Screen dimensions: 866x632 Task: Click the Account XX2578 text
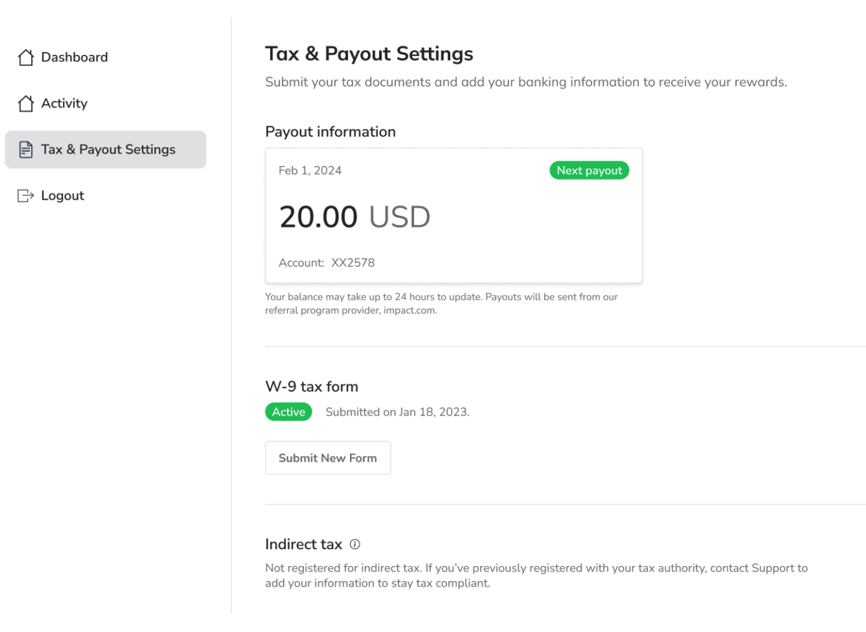click(327, 263)
